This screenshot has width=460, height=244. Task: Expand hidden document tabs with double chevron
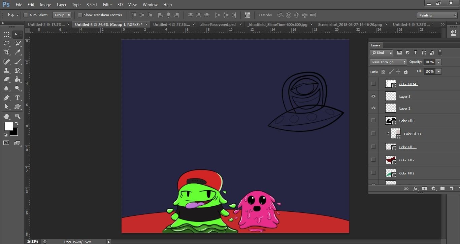[x=442, y=25]
